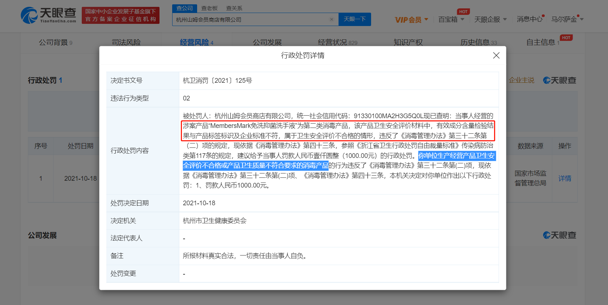Click the 处罚决定日期 value 2021-10-18 in dialog
Screen dimensions: 608x305
[199, 203]
